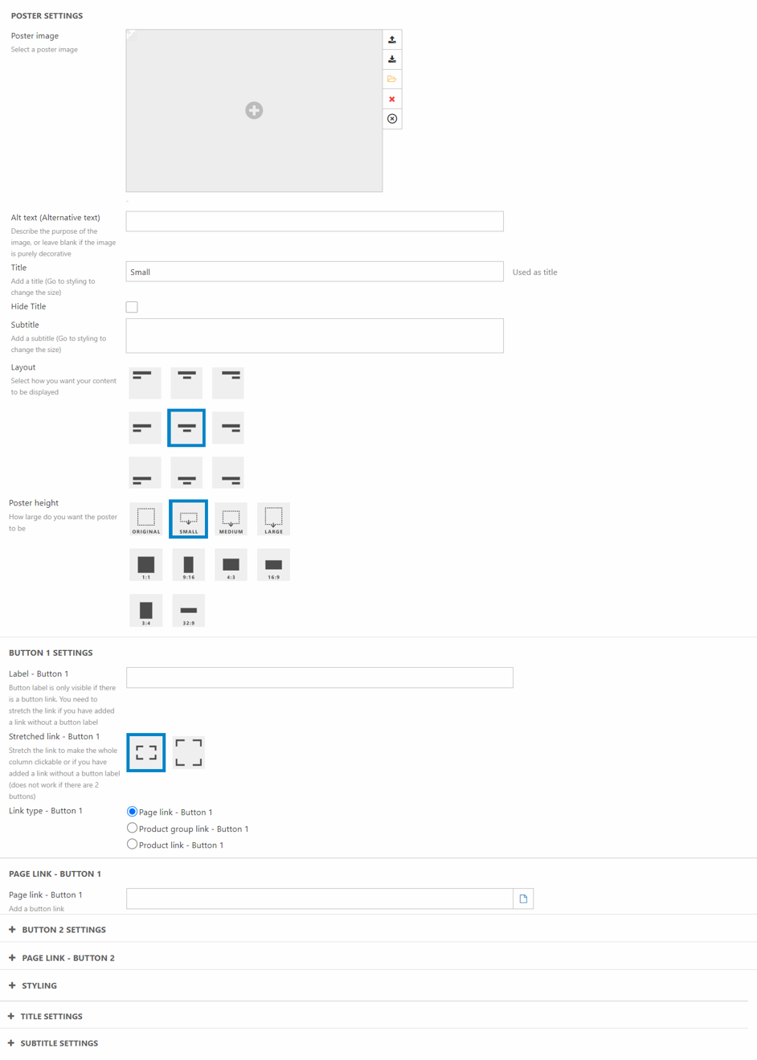
Task: Select the Large poster height icon
Action: 273,519
